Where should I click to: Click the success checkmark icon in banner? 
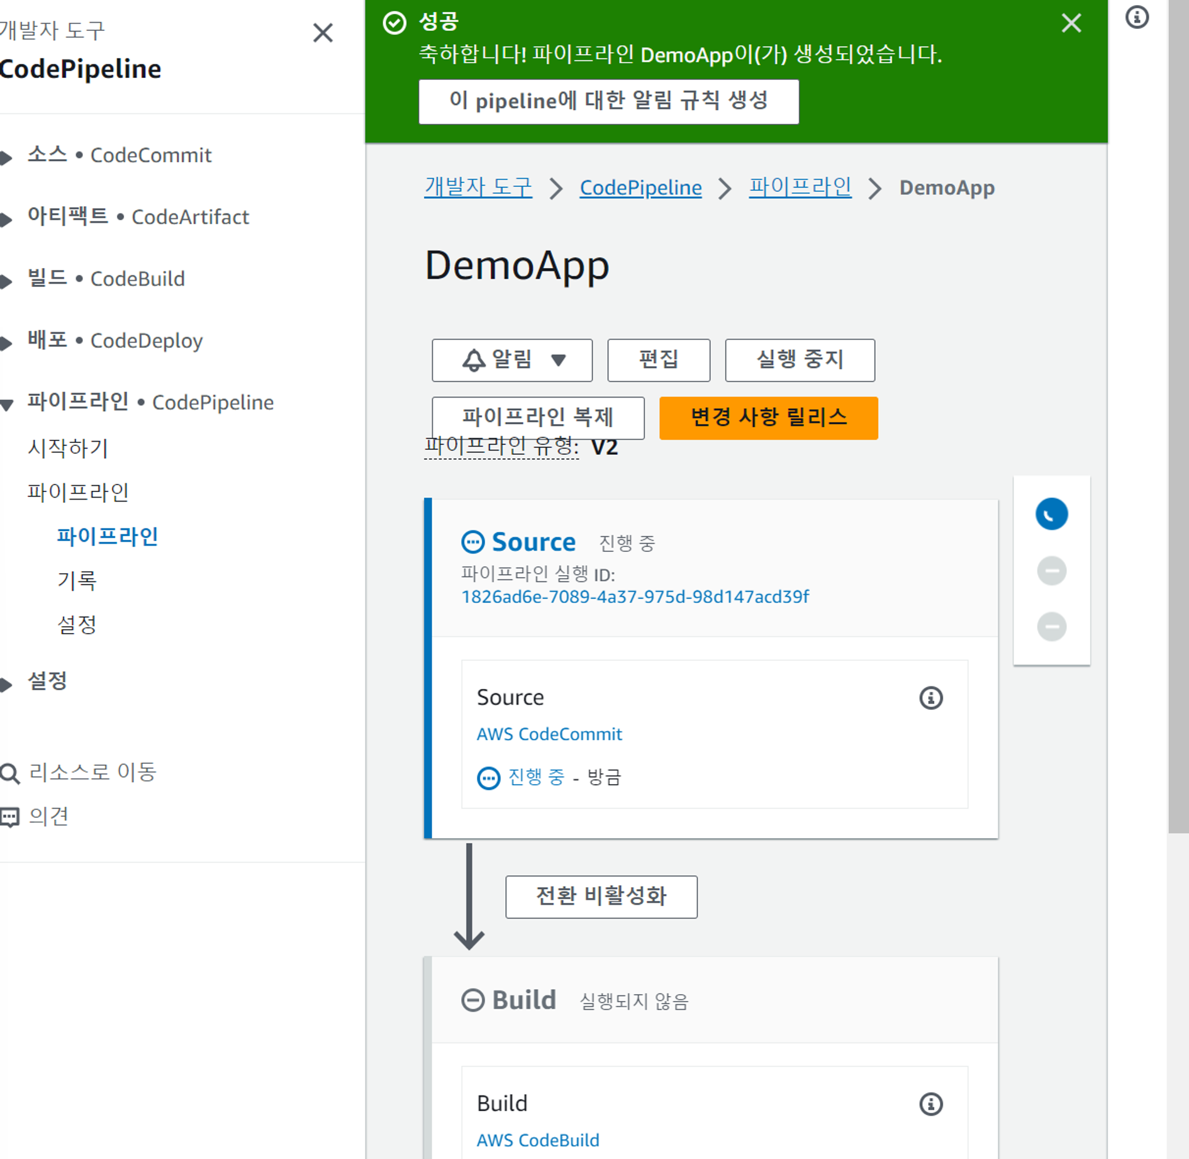click(394, 23)
